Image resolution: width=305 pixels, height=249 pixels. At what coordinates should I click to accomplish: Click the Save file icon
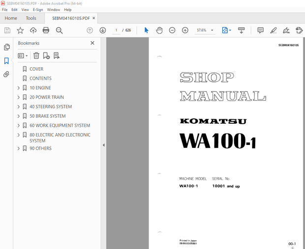point(7,30)
